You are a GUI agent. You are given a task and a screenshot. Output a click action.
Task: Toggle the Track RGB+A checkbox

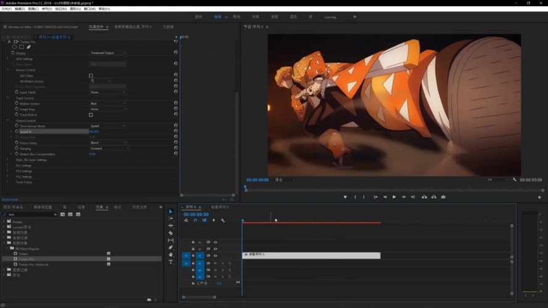[x=91, y=115]
